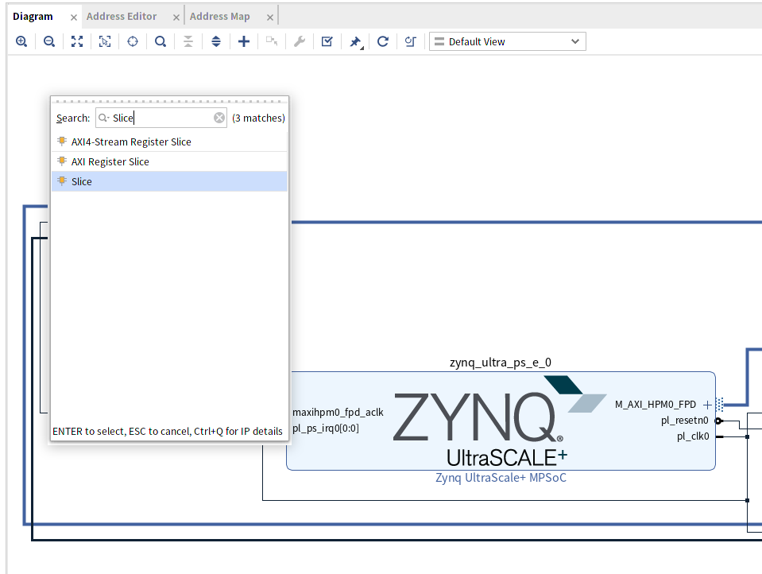Click the Make Connection icon
The width and height of the screenshot is (762, 574).
[272, 41]
